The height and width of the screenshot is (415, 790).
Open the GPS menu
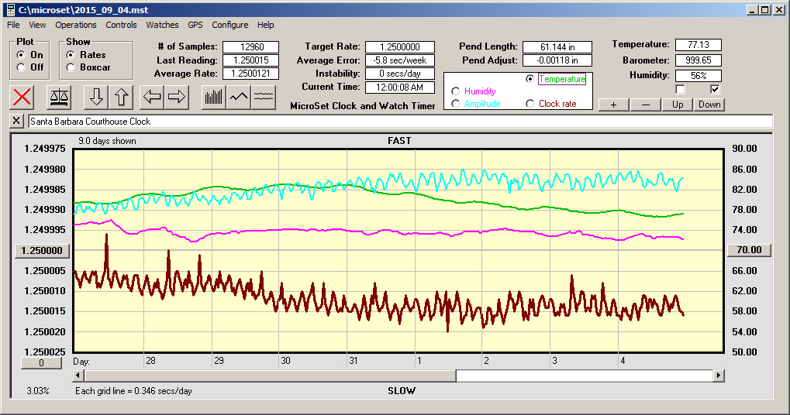tap(195, 25)
